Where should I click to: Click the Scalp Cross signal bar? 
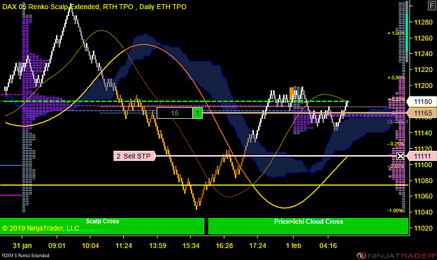(x=102, y=226)
